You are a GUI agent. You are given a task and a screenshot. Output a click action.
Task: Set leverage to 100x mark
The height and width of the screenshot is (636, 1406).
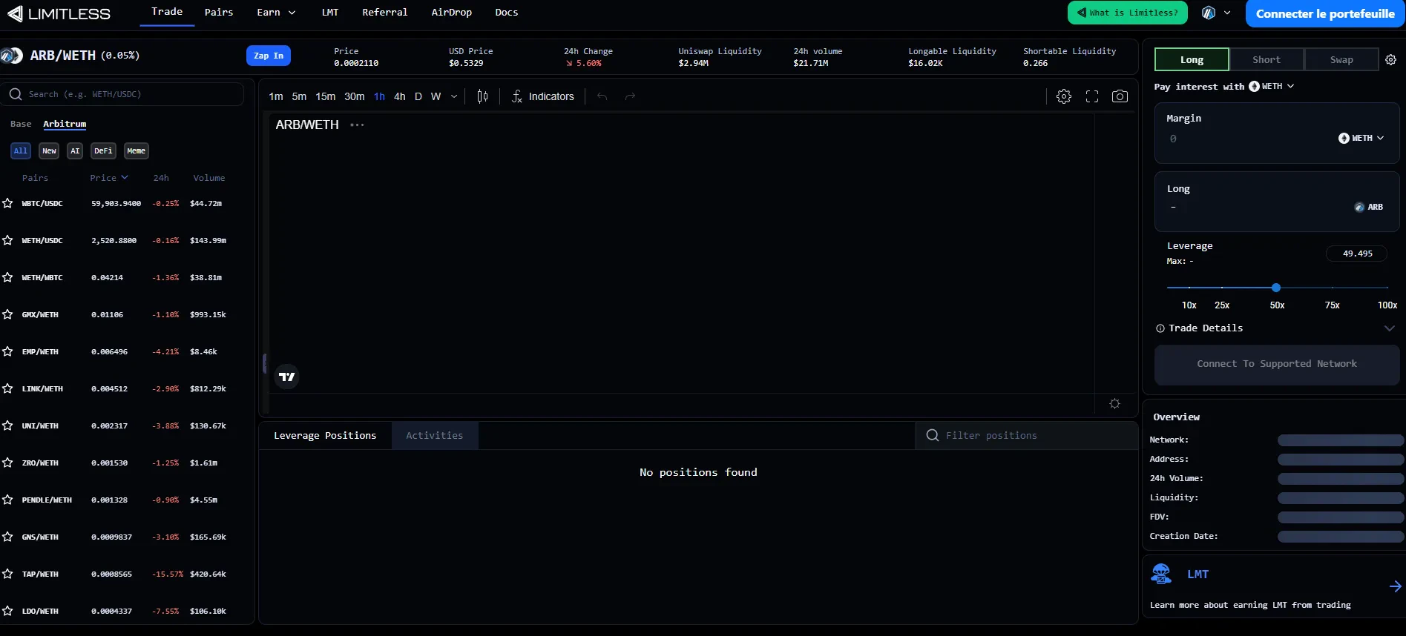click(x=1387, y=304)
